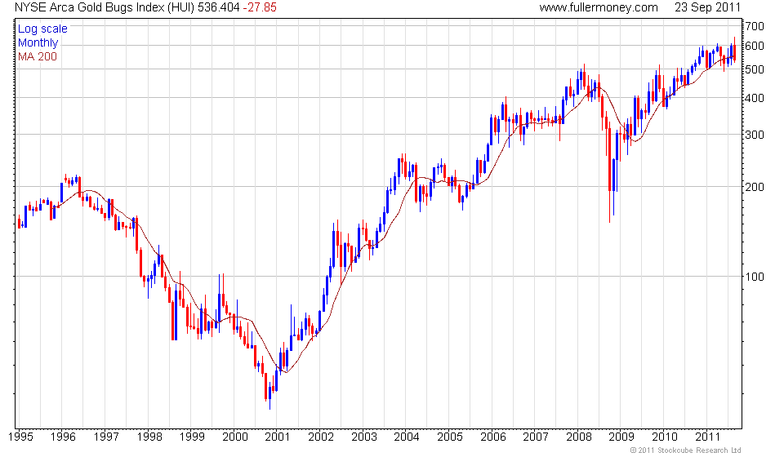Click the 2002 x-axis label
Viewport: 784px width, 457px height.
click(x=320, y=437)
